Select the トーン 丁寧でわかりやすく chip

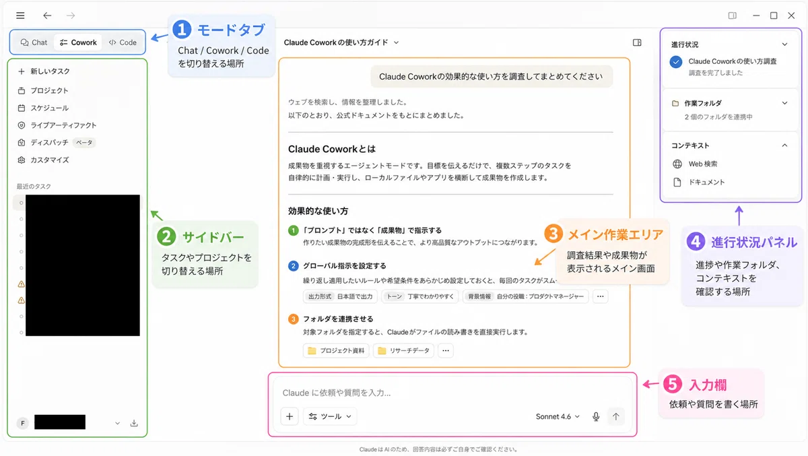(x=420, y=296)
